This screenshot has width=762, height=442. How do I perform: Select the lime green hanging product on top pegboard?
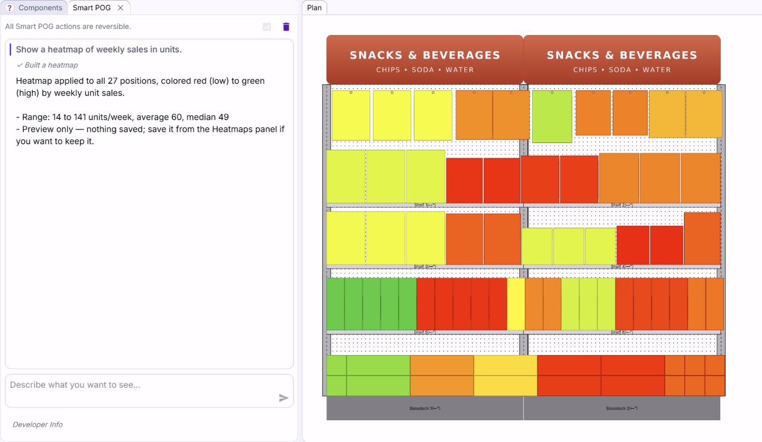552,117
